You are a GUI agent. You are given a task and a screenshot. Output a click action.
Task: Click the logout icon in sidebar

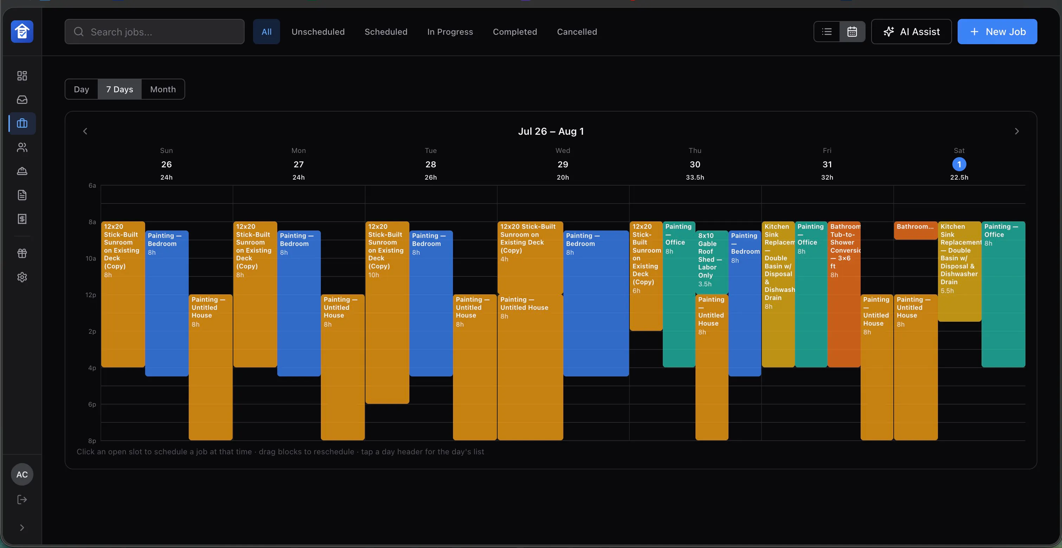click(x=22, y=500)
